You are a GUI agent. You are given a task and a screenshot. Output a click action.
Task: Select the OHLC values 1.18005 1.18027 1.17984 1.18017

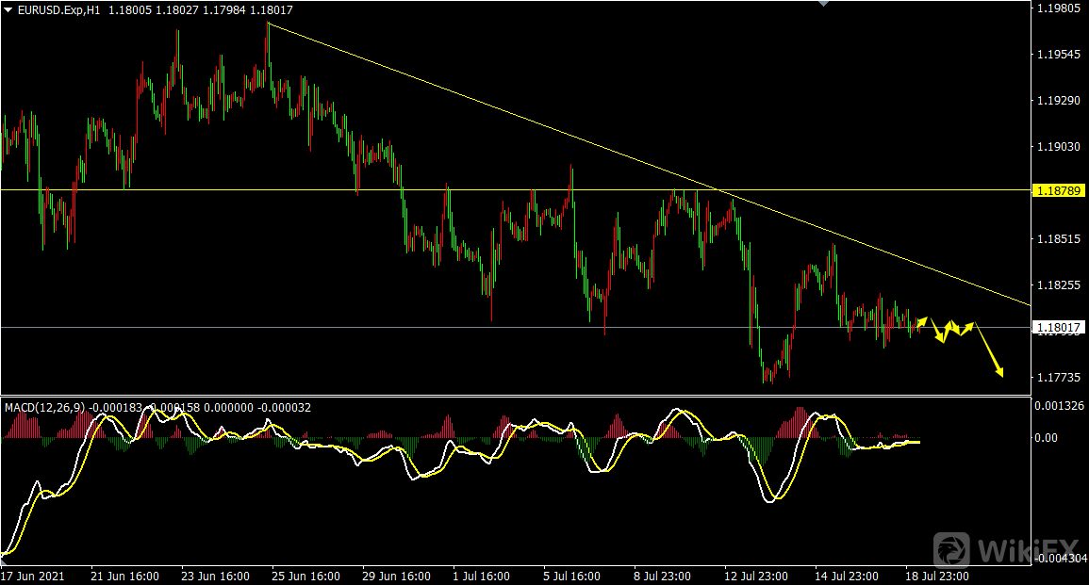[201, 10]
